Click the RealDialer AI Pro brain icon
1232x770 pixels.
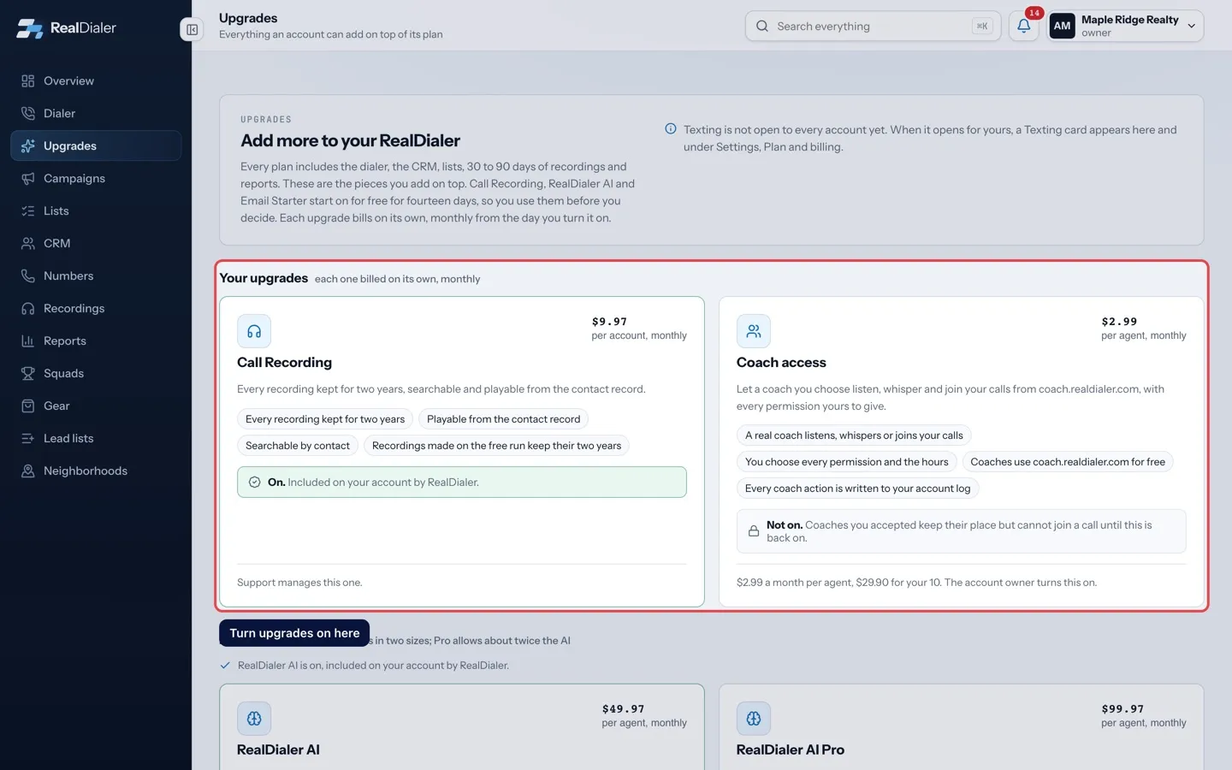[x=754, y=719]
